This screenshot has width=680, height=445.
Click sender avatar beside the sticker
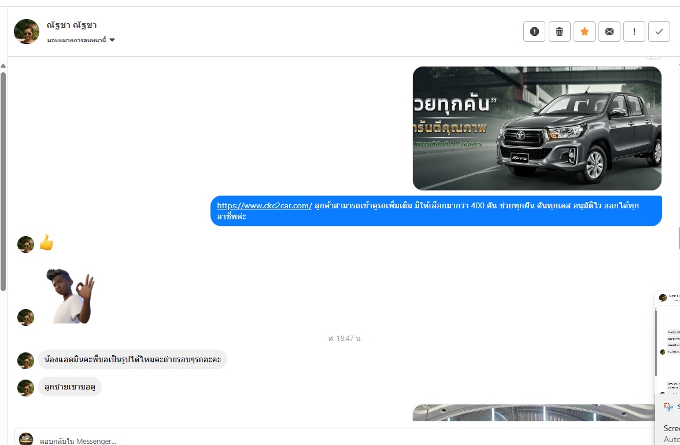pyautogui.click(x=25, y=317)
